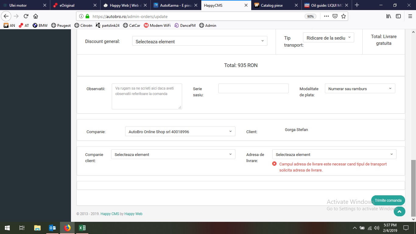Open the volume control in system tray
Viewport: 416px width, 234px height.
pos(377,228)
